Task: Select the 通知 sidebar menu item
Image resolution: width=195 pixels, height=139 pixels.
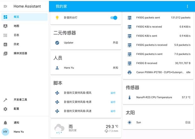Action: (24, 123)
